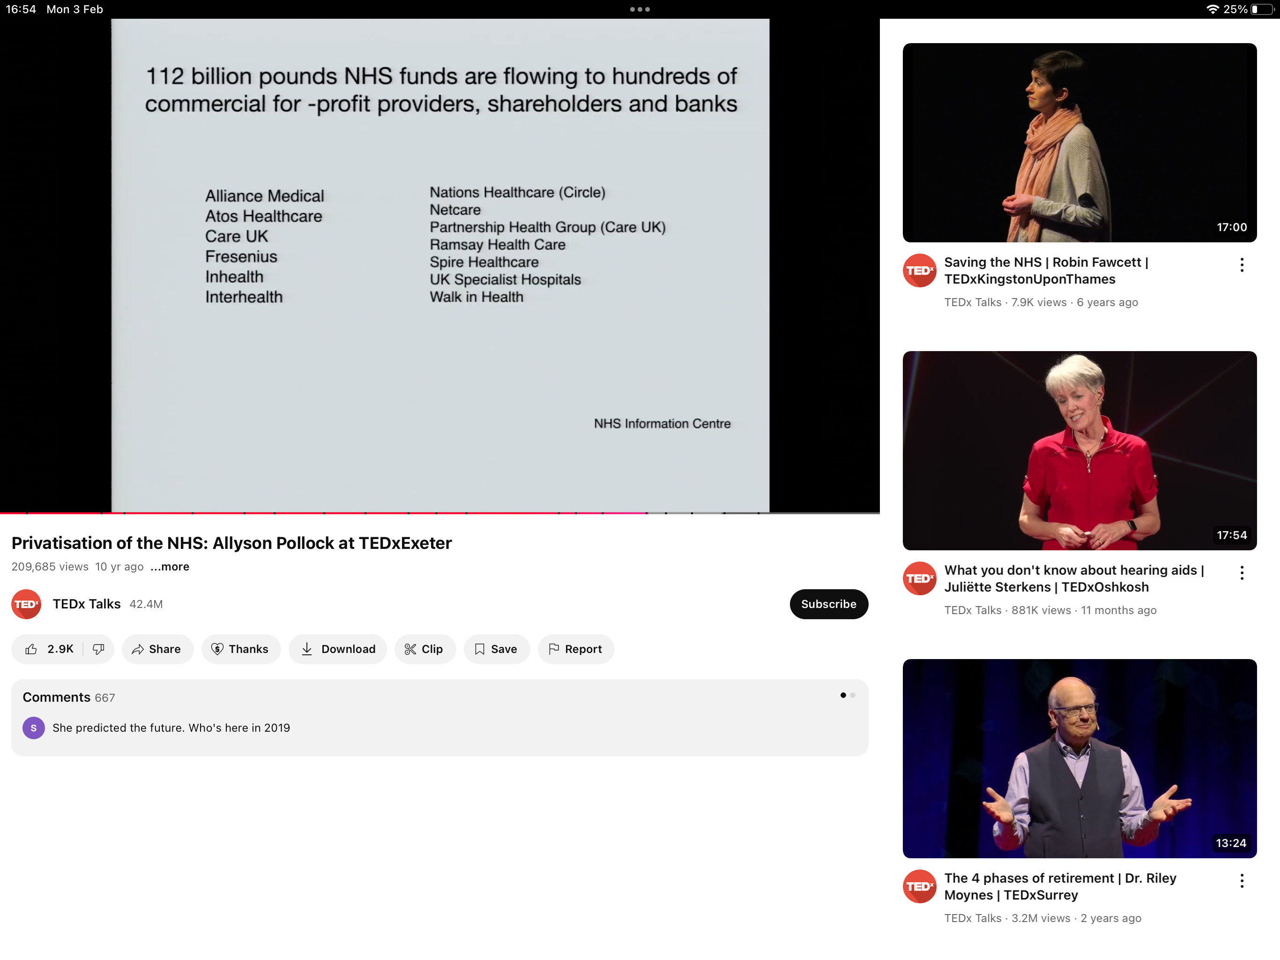The image size is (1280, 960).
Task: Seek on the red video progress bar
Action: tap(440, 513)
